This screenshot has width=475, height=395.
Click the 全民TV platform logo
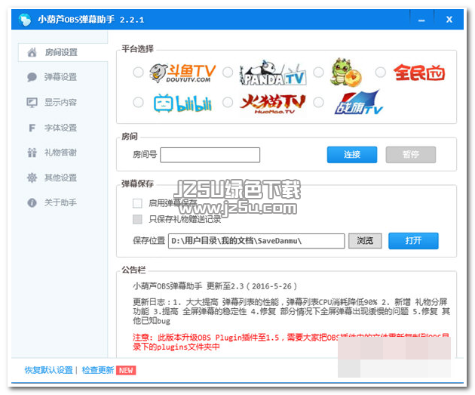[x=419, y=73]
